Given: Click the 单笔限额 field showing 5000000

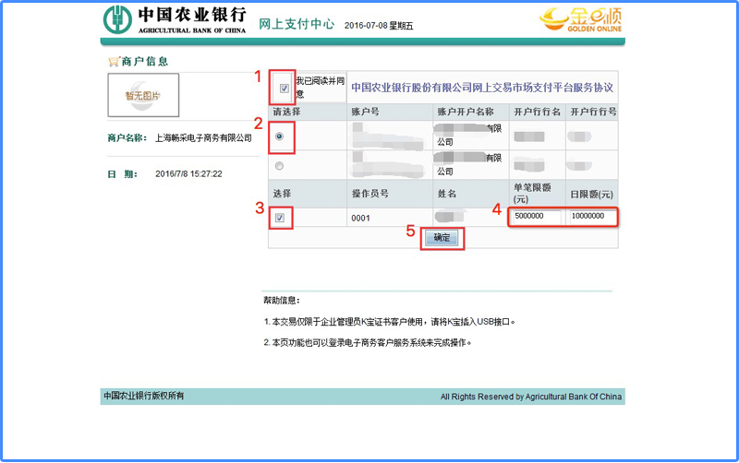Looking at the screenshot, I should tap(537, 217).
